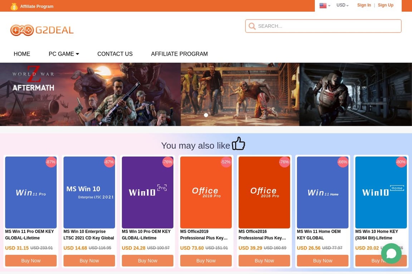This screenshot has height=274, width=412.
Task: Click the MS Office2019 Professional Plus title
Action: pyautogui.click(x=204, y=235)
